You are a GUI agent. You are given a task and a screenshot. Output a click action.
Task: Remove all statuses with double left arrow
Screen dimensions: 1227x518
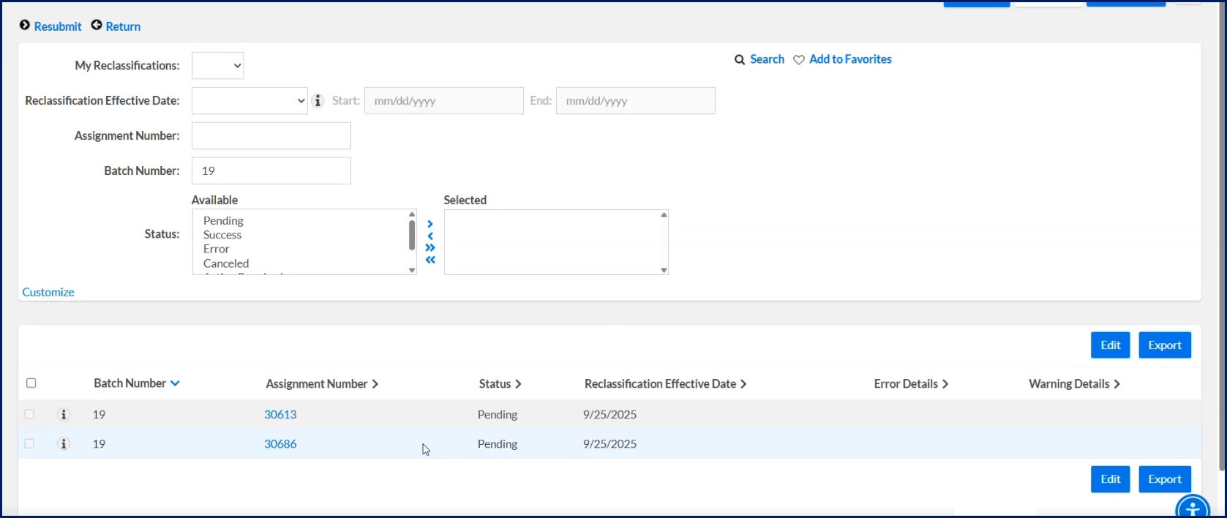[x=430, y=260]
